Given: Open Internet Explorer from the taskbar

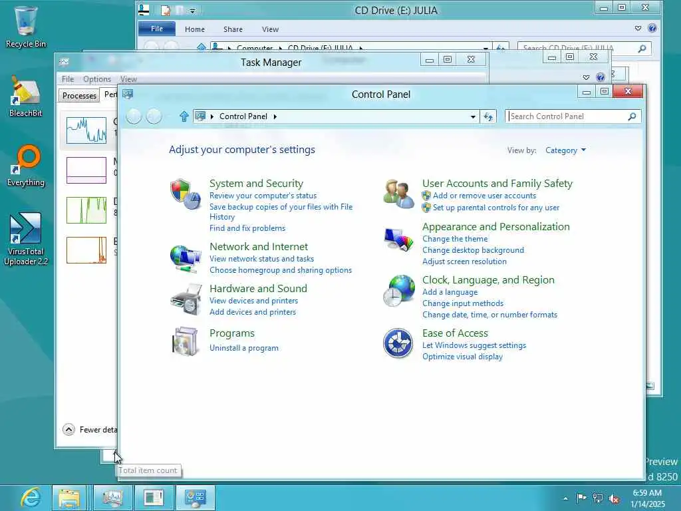Looking at the screenshot, I should point(31,498).
